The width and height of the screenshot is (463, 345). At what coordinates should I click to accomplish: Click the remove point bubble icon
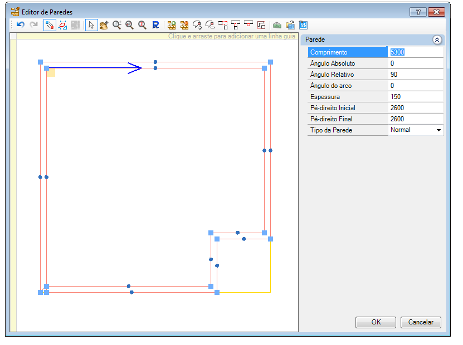[210, 25]
